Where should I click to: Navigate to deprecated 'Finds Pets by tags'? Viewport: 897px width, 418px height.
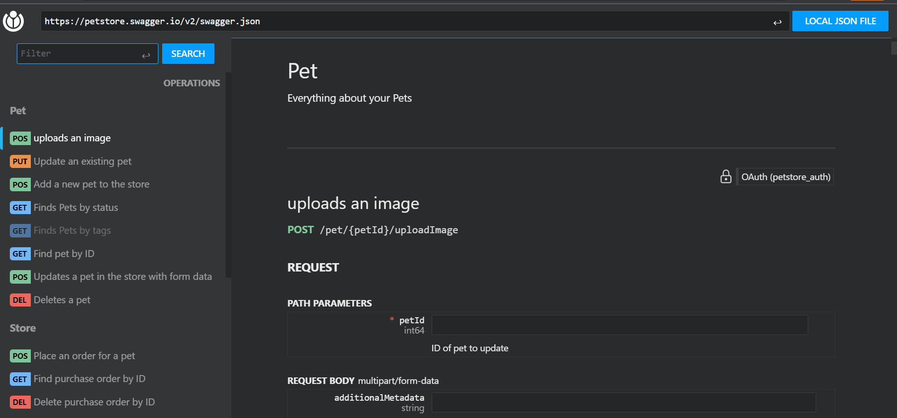click(72, 230)
